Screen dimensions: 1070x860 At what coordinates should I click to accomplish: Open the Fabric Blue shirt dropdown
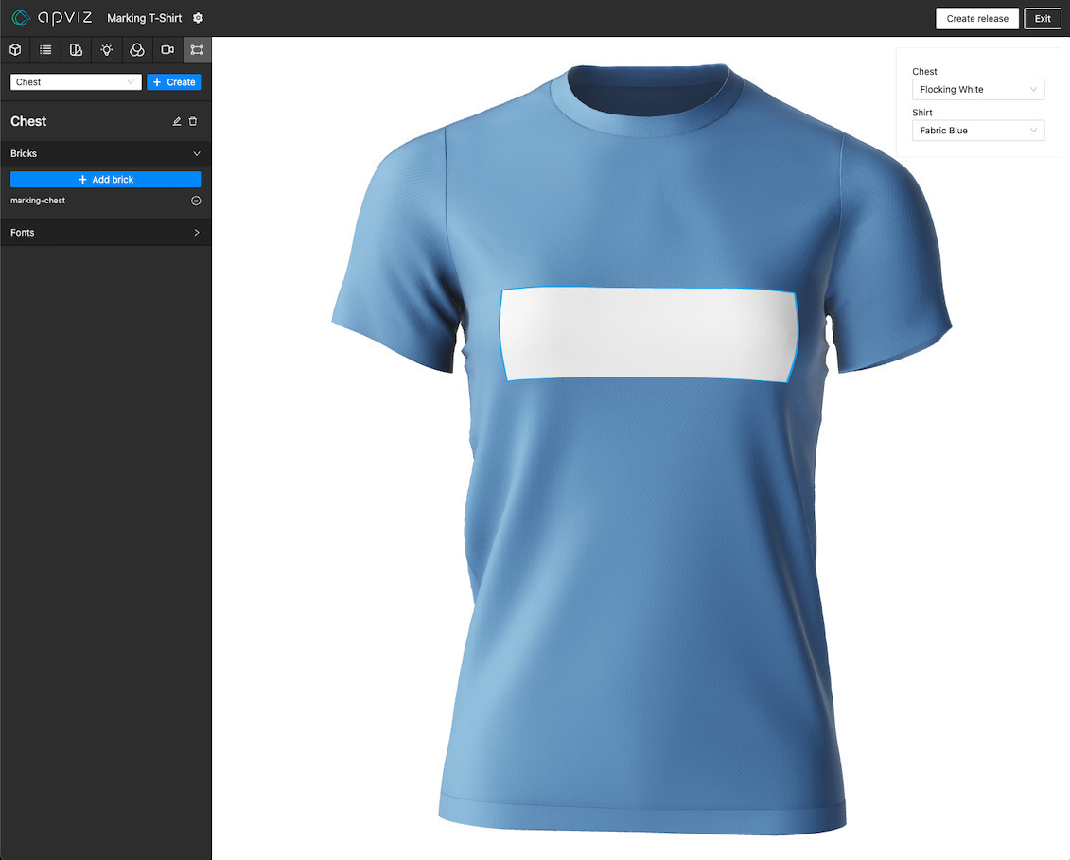coord(977,131)
